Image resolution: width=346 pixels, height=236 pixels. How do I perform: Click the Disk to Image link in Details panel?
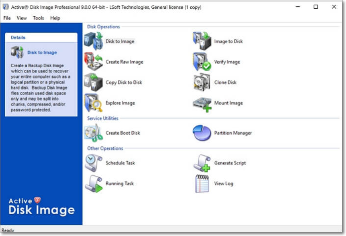pos(42,52)
